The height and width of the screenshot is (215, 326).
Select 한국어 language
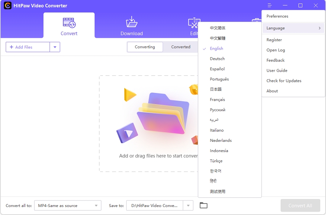click(230, 171)
